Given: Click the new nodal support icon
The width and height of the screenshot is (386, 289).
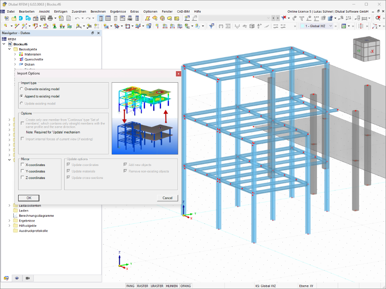Looking at the screenshot, I should coord(55,26).
